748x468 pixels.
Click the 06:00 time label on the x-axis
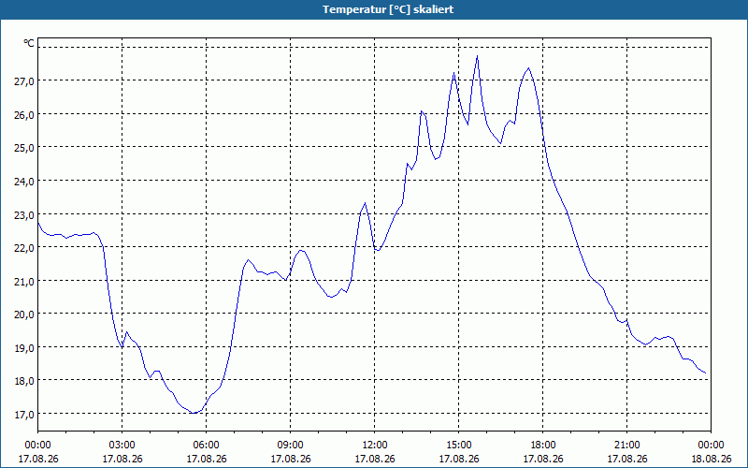(x=206, y=446)
